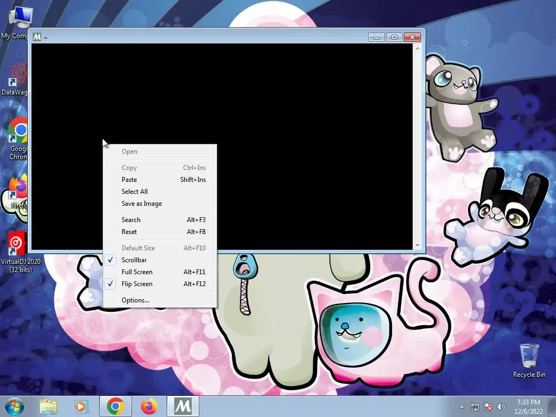
Task: Click terminal scrollbar down arrow
Action: (x=418, y=245)
